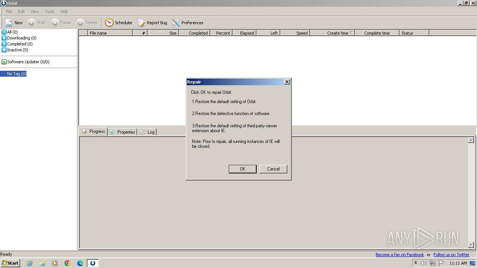Viewport: 477px width, 268px height.
Task: Click the Action Center flag icon
Action: coord(442,263)
